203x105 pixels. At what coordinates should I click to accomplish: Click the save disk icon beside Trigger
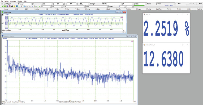[x=5, y=4]
